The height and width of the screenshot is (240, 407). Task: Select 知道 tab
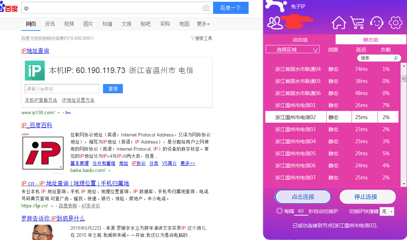point(108,24)
